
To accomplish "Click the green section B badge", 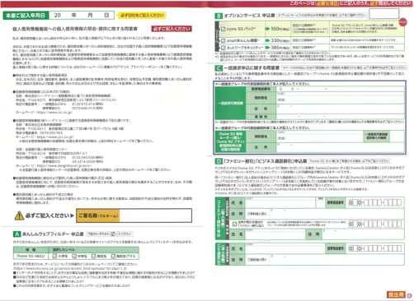I will (x=219, y=16).
